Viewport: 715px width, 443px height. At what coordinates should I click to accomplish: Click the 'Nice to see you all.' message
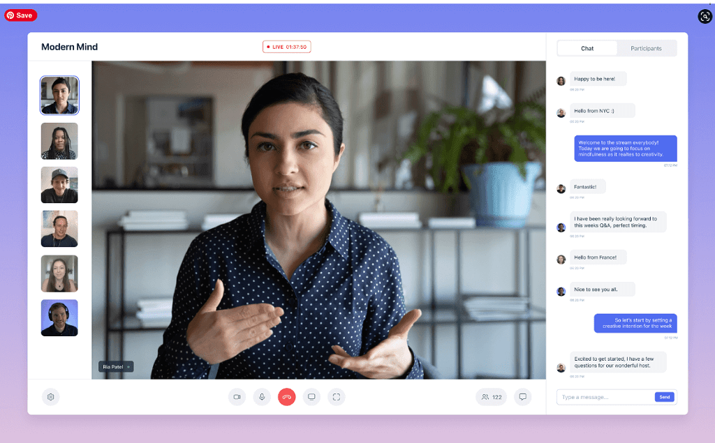tap(602, 289)
